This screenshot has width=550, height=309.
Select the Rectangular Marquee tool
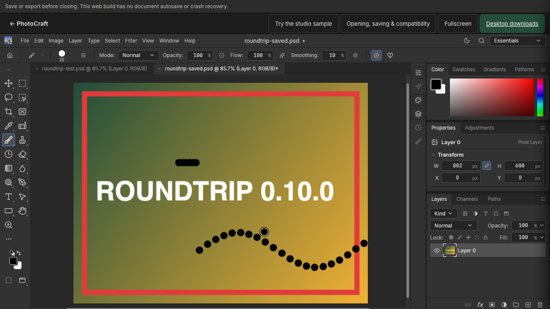22,84
